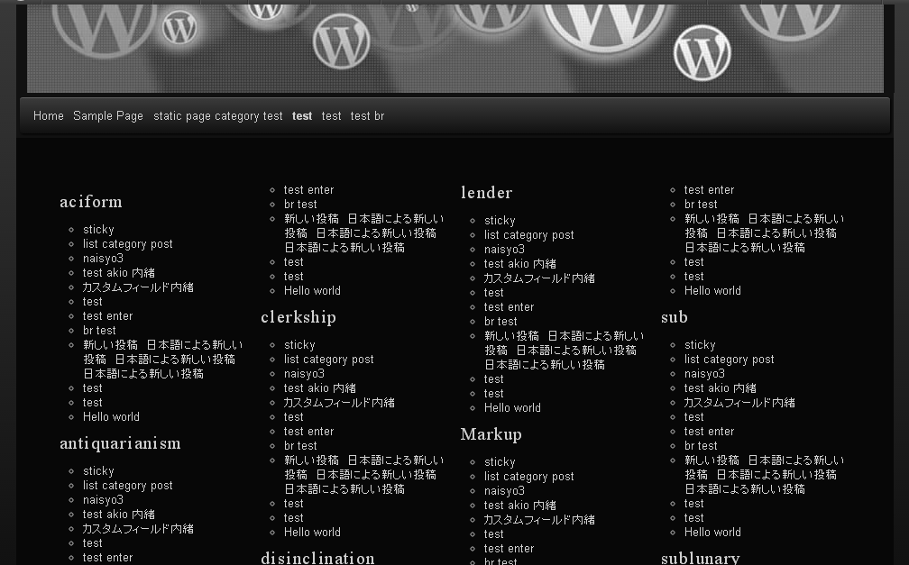Open test enter under Markup
This screenshot has width=909, height=565.
point(509,548)
